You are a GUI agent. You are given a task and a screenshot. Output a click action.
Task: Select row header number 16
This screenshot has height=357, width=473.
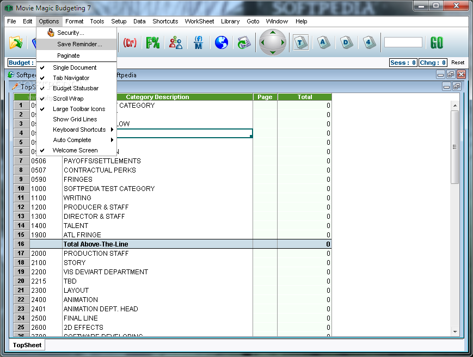[21, 244]
